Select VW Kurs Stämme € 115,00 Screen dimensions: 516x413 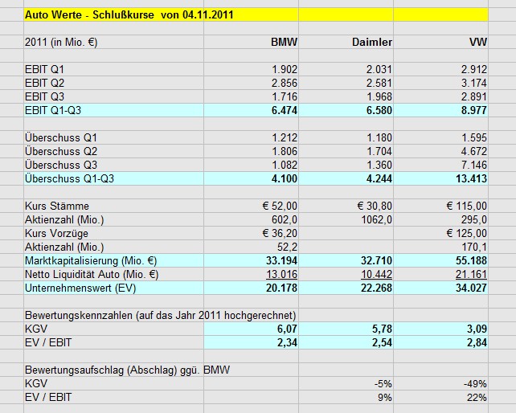coord(467,206)
